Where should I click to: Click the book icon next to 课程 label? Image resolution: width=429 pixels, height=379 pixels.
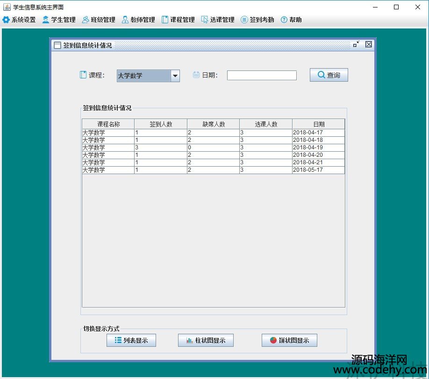tap(83, 75)
